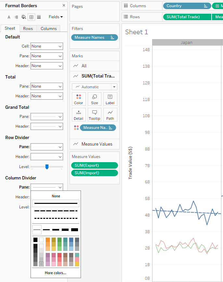
Task: Open the Color marks card button
Action: pyautogui.click(x=79, y=99)
